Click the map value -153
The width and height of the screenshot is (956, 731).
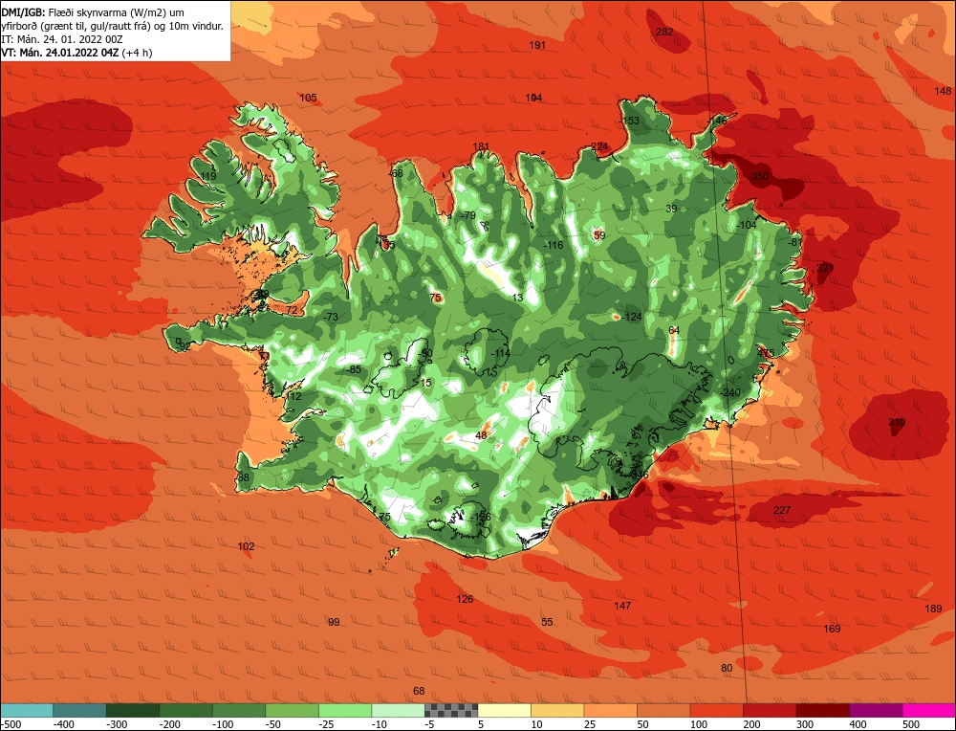[x=629, y=121]
